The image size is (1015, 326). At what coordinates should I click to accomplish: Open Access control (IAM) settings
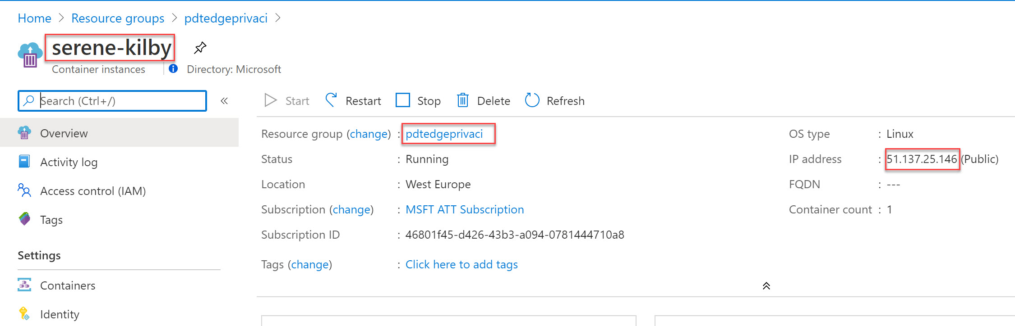tap(92, 191)
